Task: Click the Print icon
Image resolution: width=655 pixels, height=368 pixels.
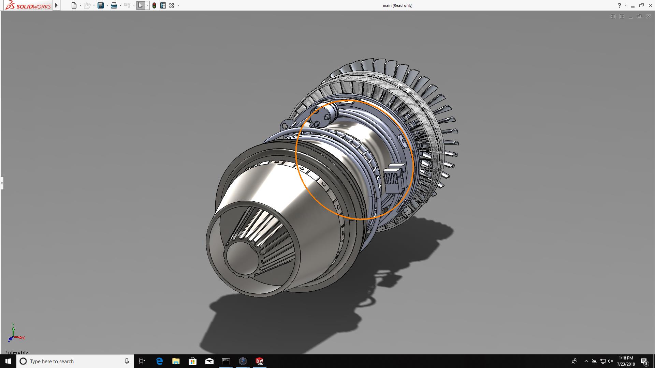Action: 114,5
